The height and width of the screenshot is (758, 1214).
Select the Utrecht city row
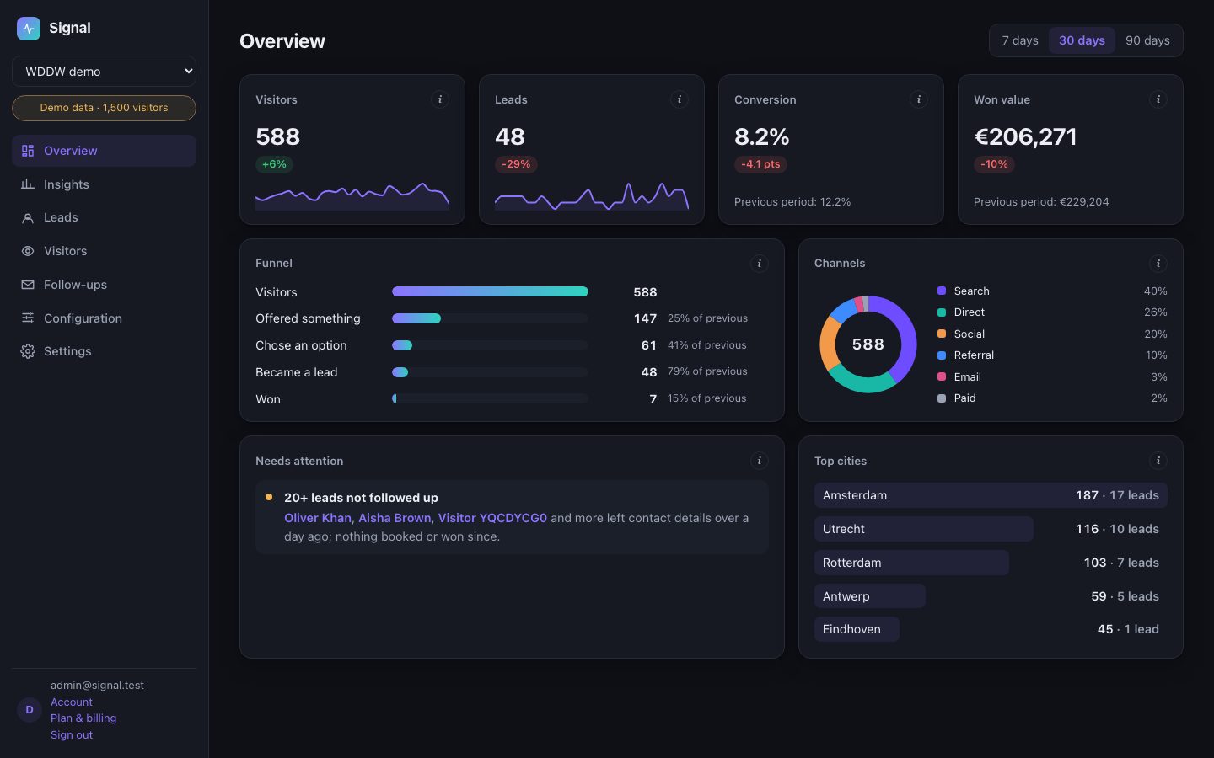pos(991,529)
